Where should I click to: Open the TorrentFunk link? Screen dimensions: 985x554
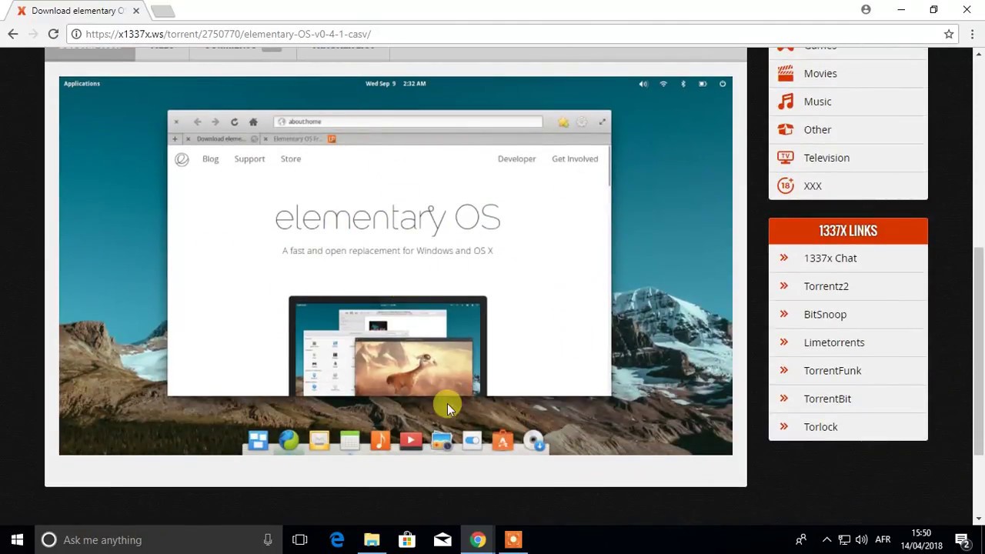pos(833,370)
